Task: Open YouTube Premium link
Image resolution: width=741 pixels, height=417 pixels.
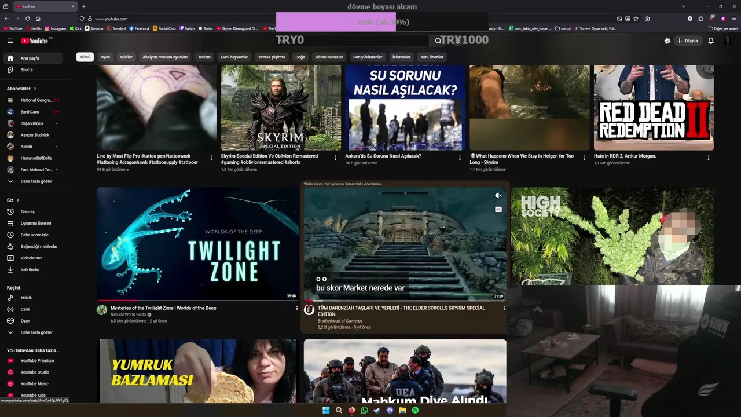Action: click(37, 360)
